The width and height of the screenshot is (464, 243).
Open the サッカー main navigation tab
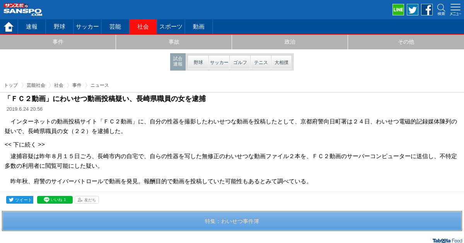pos(87,27)
